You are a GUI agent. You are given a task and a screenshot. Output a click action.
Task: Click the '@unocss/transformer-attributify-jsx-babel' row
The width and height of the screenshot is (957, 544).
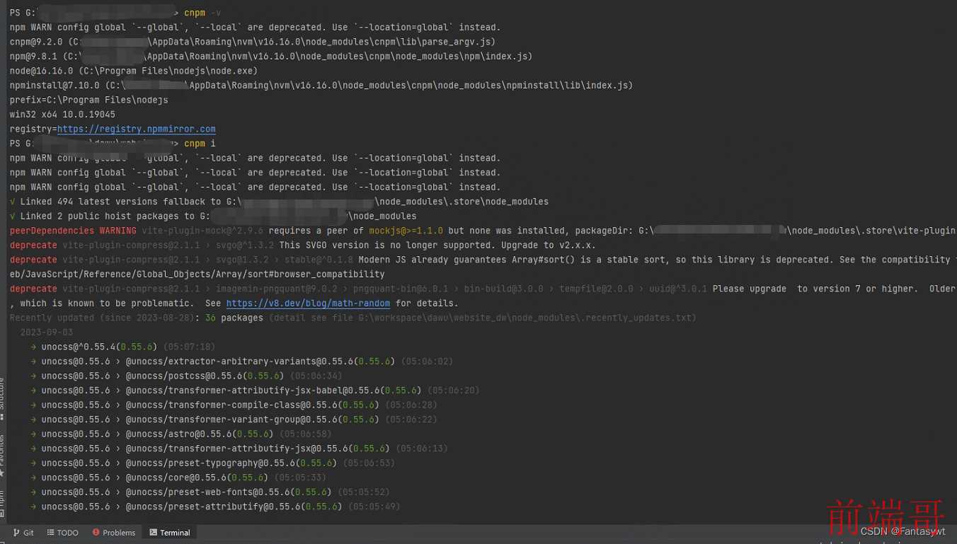click(256, 390)
